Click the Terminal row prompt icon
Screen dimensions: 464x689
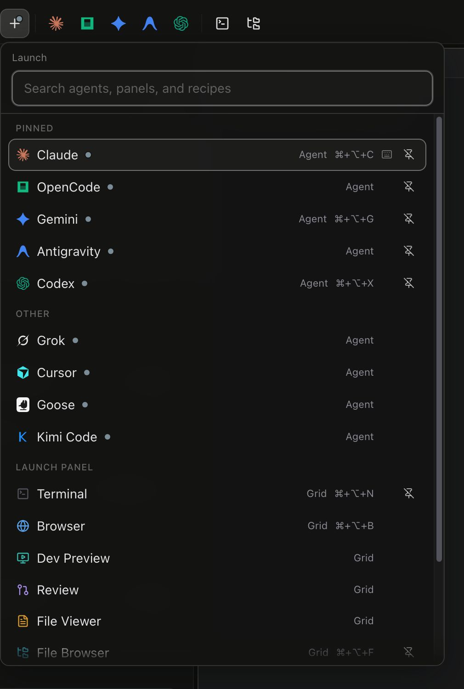(23, 494)
